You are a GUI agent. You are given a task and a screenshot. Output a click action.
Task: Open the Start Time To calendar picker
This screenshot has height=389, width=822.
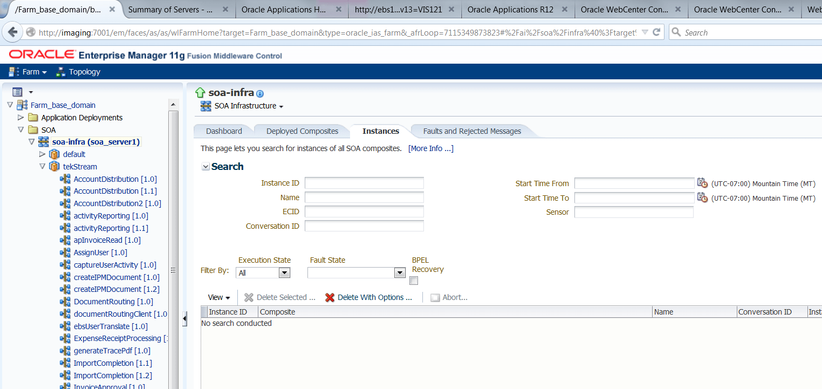click(x=702, y=197)
